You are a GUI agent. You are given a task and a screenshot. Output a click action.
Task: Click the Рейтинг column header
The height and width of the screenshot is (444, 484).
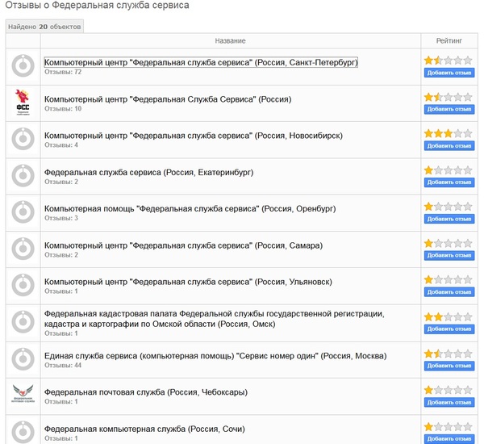(449, 40)
